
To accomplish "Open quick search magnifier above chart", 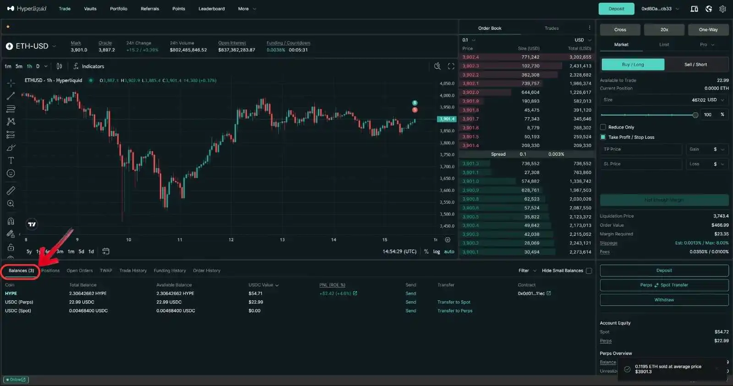I will coord(438,66).
